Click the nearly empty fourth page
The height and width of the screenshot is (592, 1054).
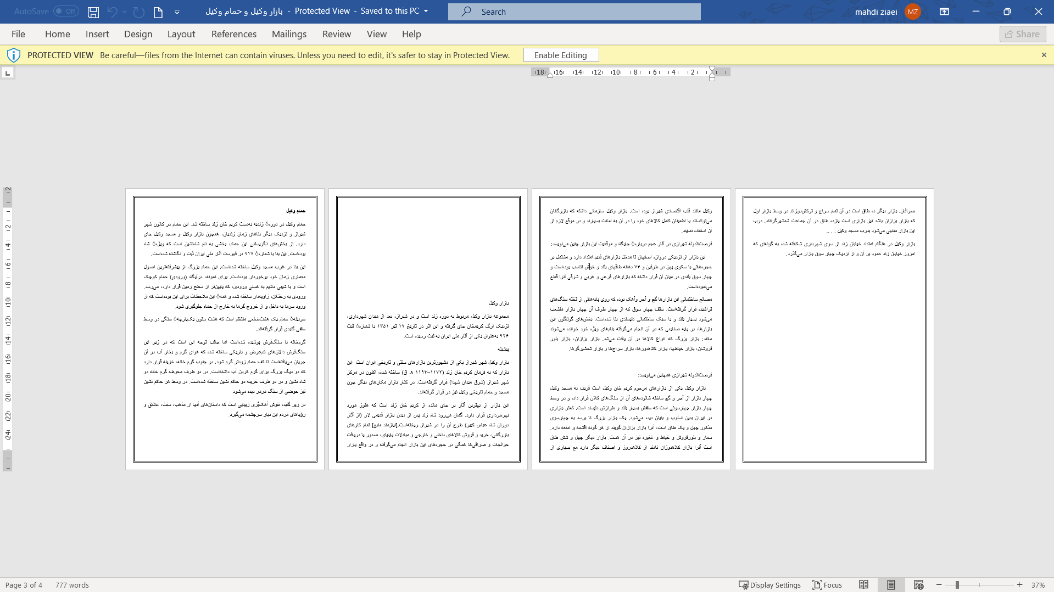click(834, 329)
